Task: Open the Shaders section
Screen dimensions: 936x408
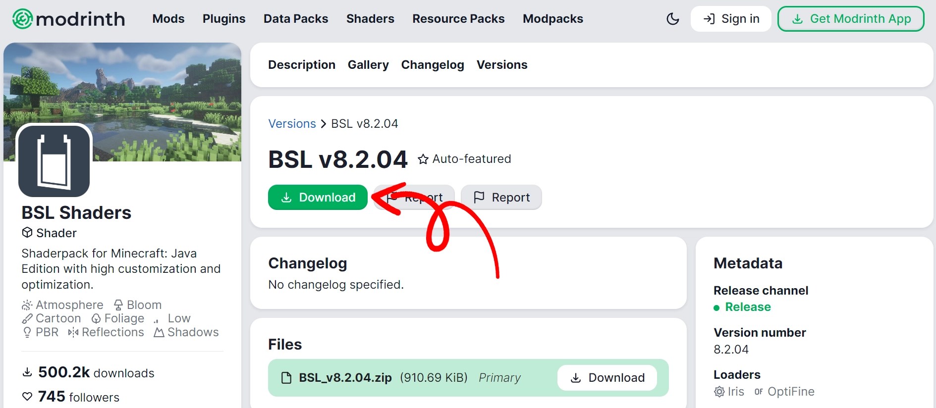Action: tap(370, 19)
